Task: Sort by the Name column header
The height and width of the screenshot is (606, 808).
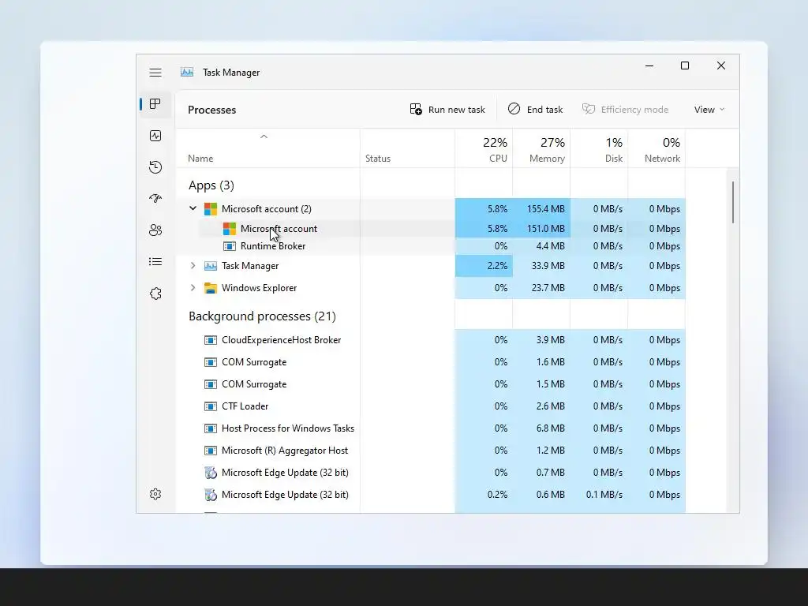Action: 267,148
